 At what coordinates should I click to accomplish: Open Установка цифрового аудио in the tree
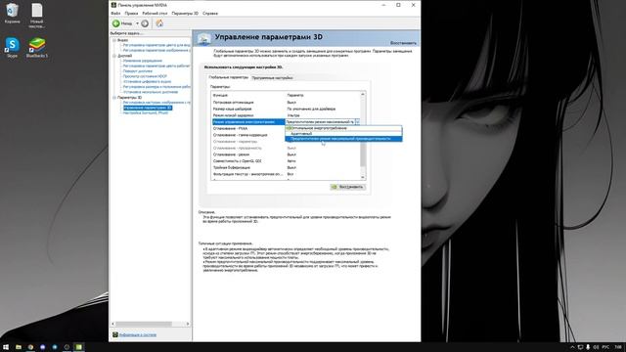(147, 81)
